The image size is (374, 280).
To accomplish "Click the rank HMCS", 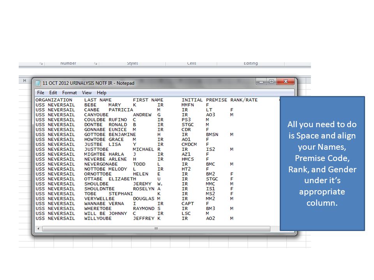I will 188,159.
